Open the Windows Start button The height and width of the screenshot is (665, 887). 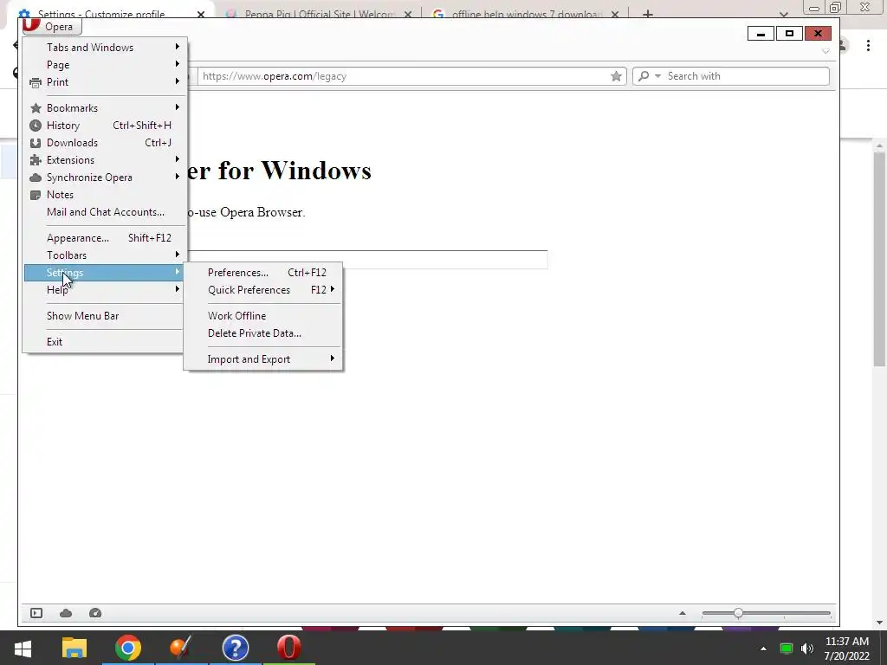point(23,648)
